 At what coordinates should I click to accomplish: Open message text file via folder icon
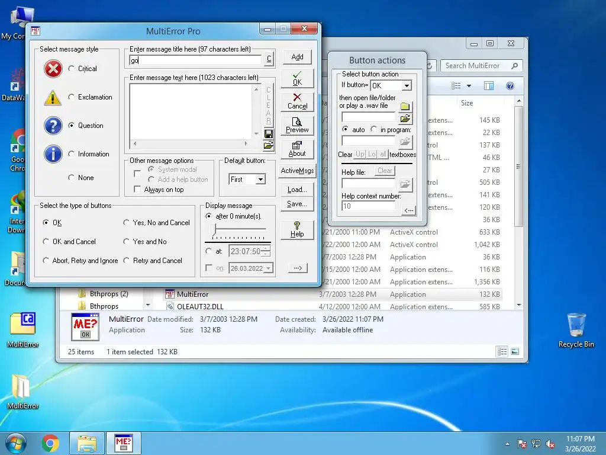click(x=268, y=146)
